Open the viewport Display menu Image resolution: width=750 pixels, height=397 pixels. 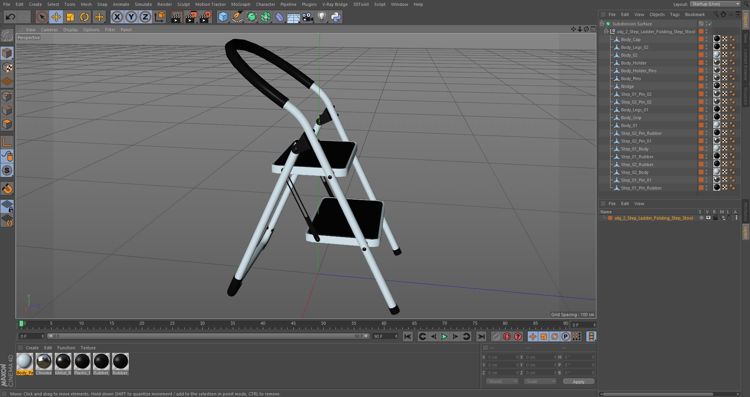coord(70,30)
